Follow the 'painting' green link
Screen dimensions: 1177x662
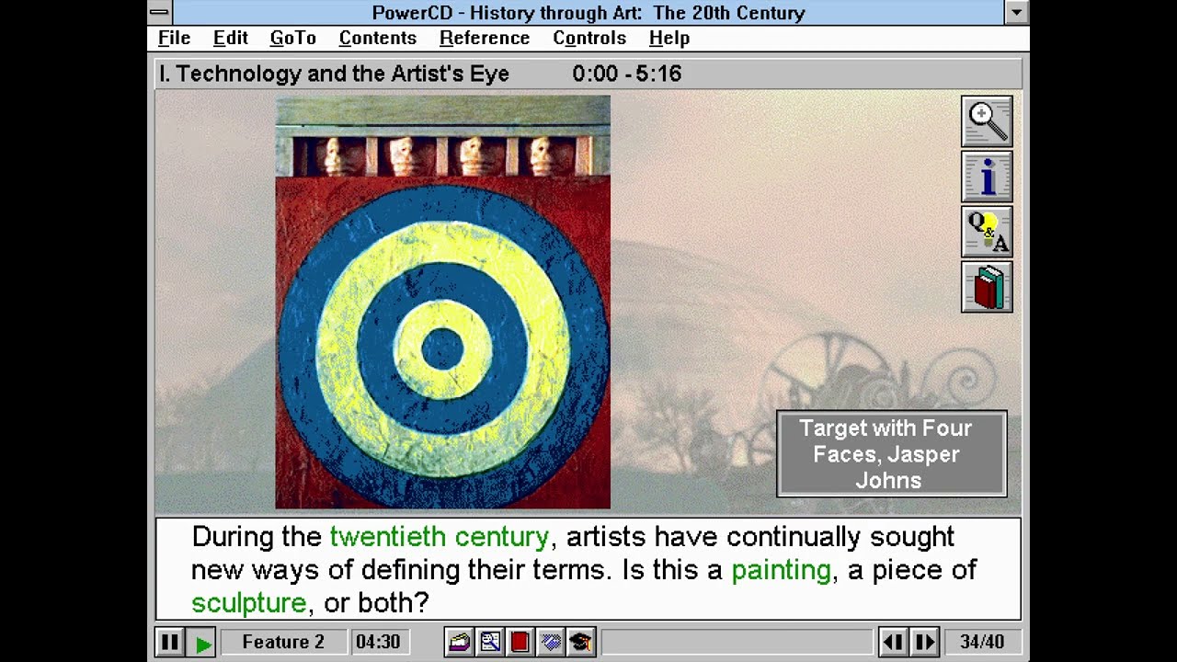[781, 570]
